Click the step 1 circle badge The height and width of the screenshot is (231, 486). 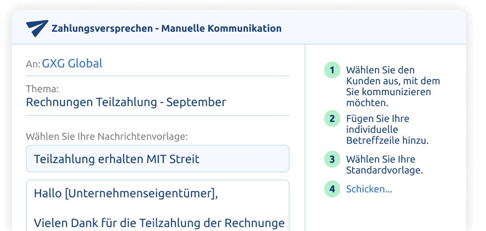(x=332, y=70)
